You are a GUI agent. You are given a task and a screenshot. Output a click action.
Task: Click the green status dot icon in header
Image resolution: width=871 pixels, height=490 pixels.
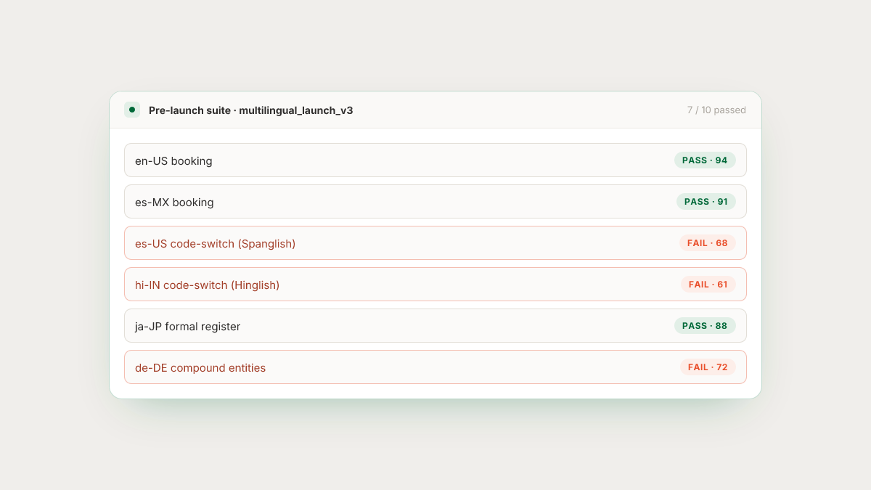131,110
